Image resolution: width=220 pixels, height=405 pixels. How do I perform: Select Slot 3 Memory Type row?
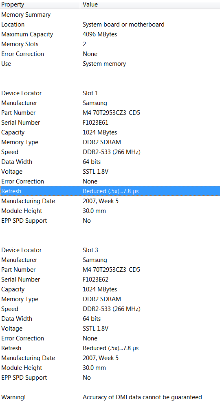[110, 299]
